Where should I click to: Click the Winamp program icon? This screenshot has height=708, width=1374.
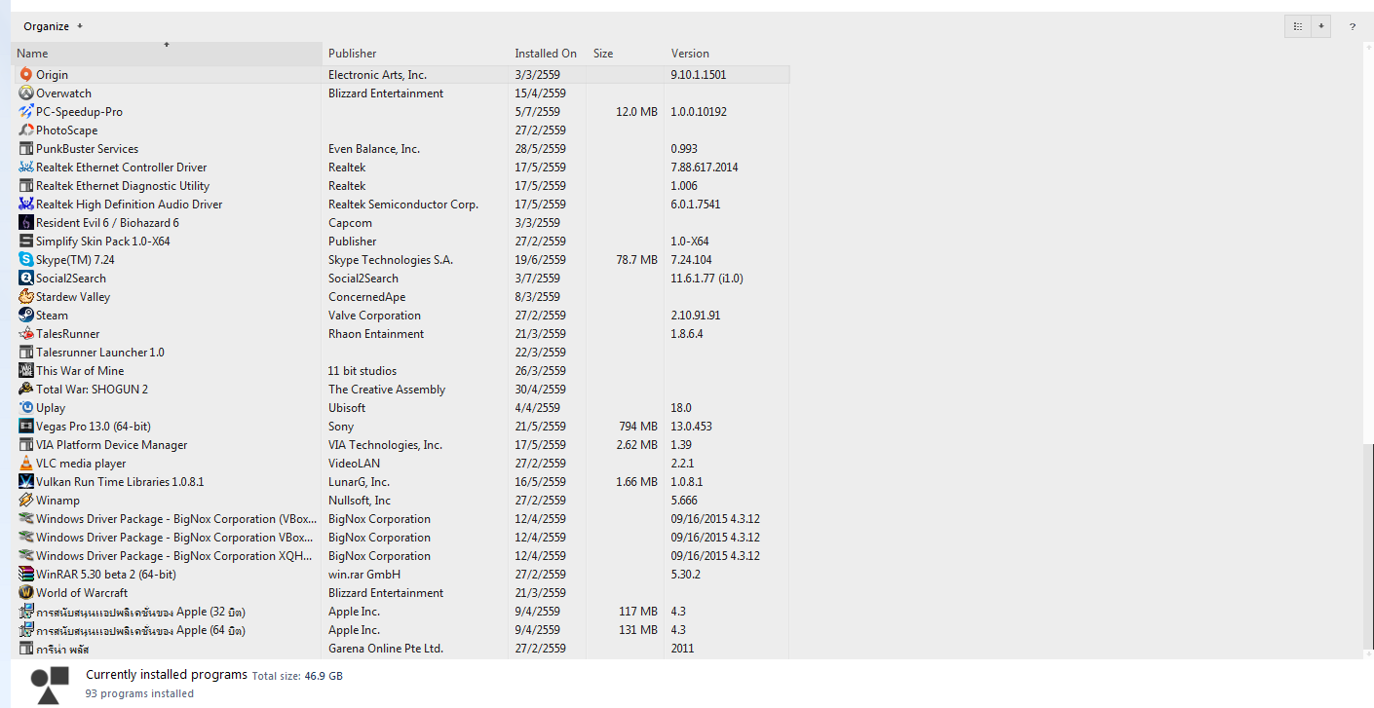[x=26, y=501]
